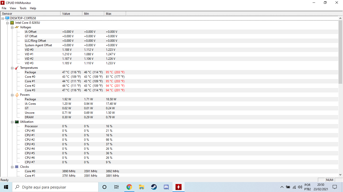Click the scrollbar up arrow
The width and height of the screenshot is (343, 192).
[340, 18]
